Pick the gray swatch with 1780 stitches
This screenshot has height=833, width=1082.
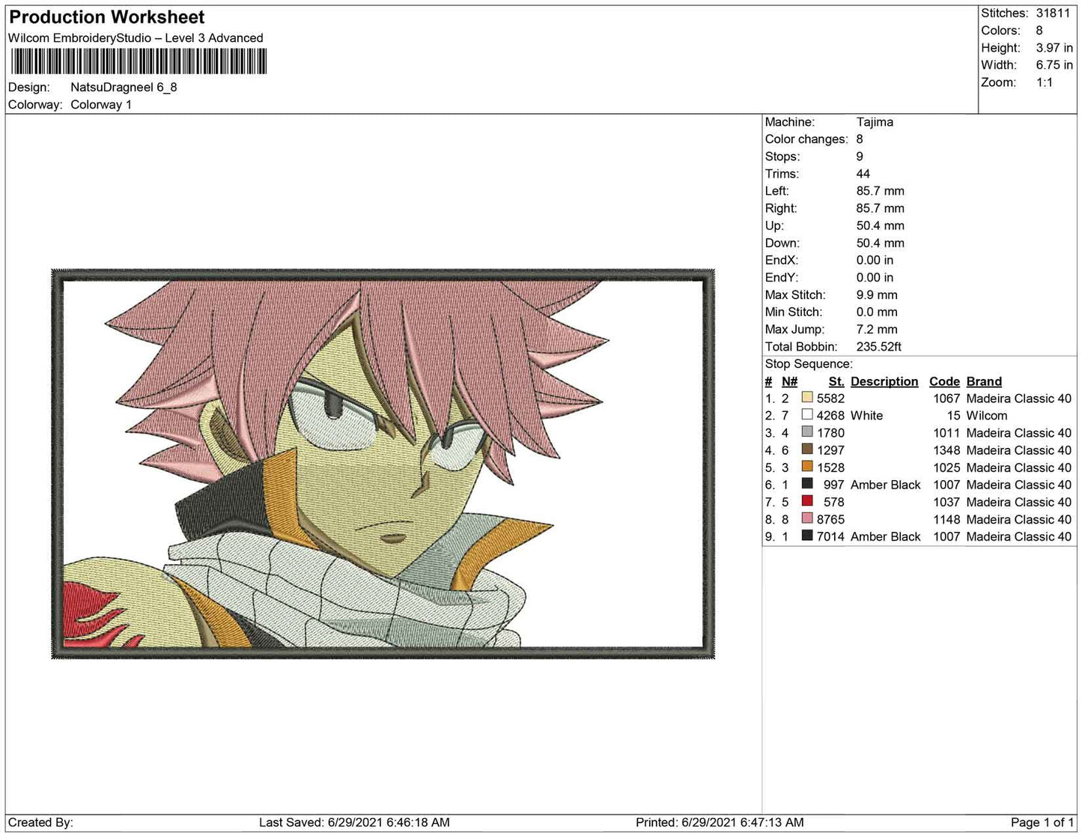807,432
